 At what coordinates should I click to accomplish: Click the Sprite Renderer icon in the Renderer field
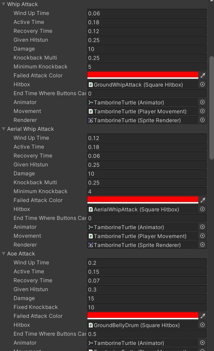click(x=90, y=120)
